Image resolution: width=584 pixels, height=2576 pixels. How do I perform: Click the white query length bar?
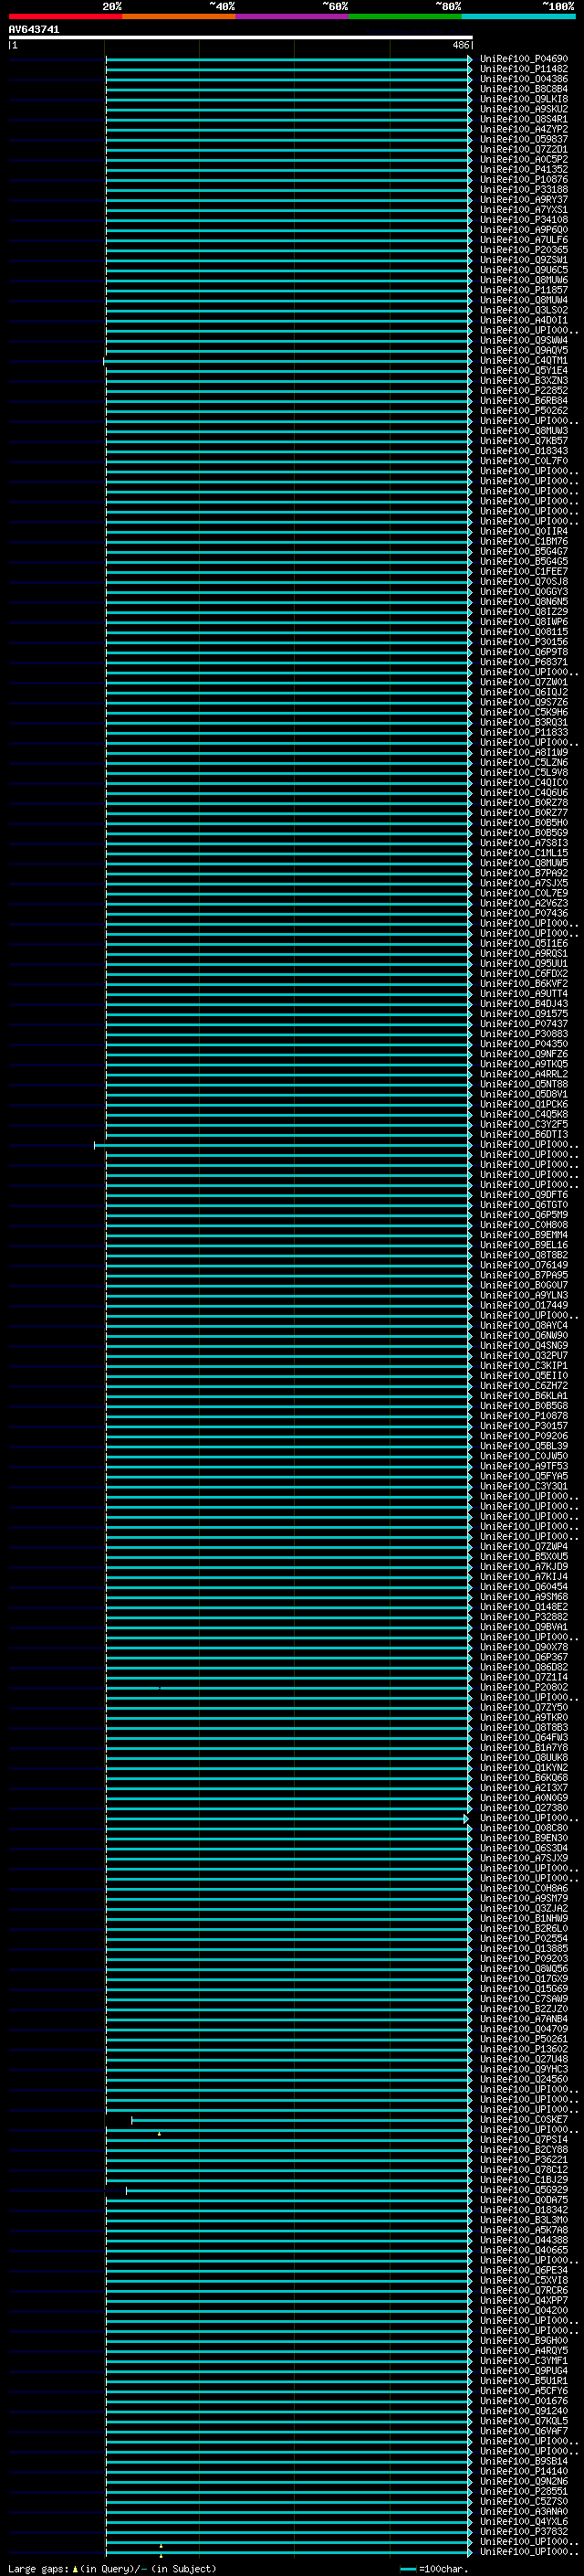click(x=241, y=38)
